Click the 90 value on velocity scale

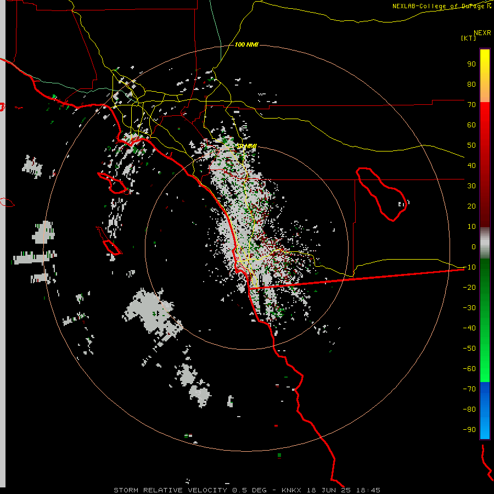[x=471, y=64]
